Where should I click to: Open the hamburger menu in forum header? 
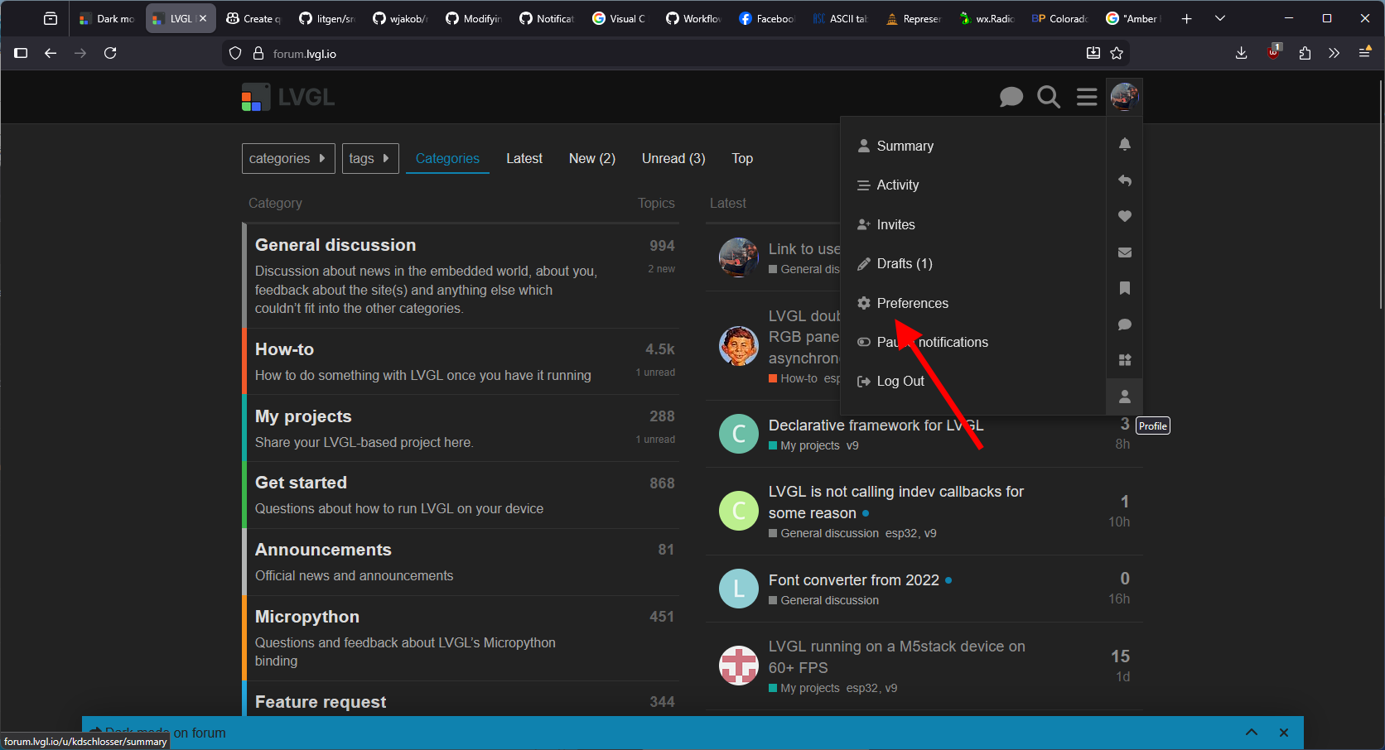click(1087, 97)
